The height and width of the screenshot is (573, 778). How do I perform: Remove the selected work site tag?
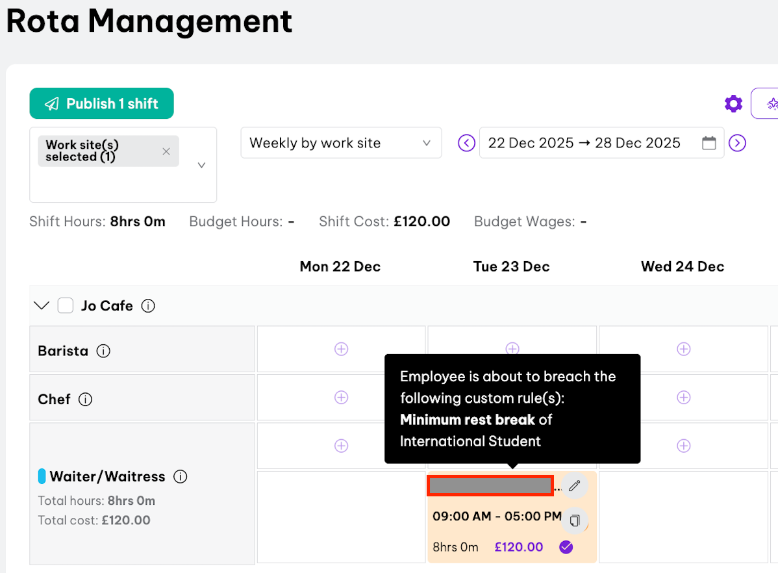166,151
